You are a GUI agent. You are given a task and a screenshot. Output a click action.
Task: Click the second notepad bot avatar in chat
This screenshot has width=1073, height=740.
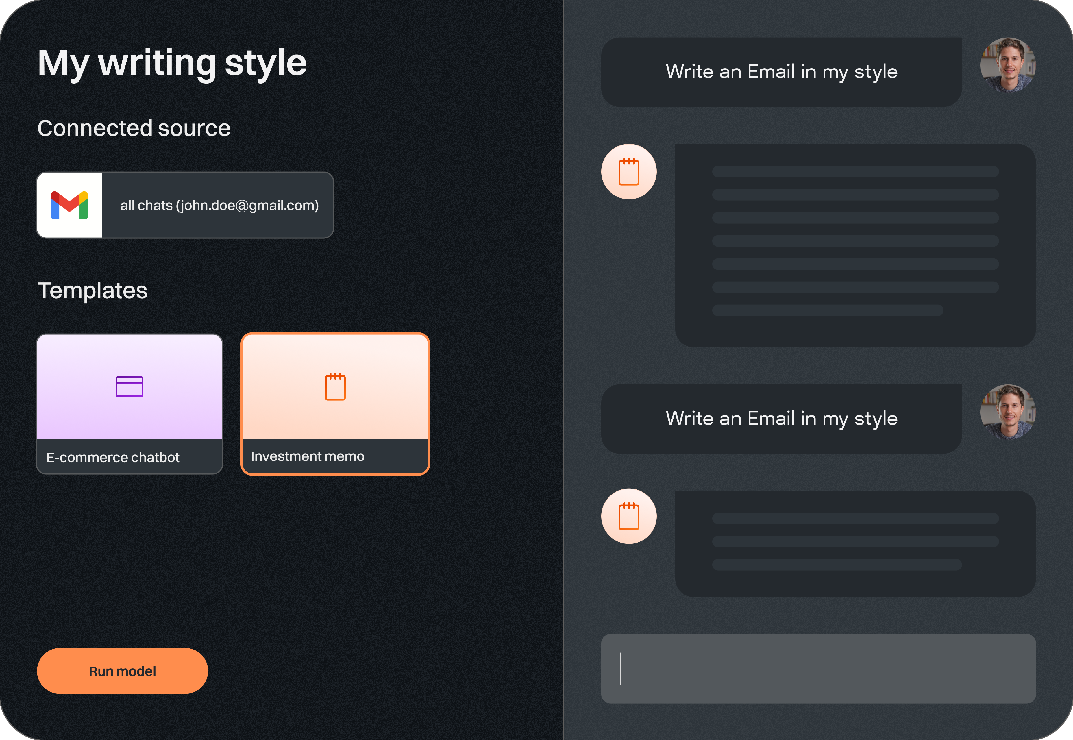click(629, 516)
